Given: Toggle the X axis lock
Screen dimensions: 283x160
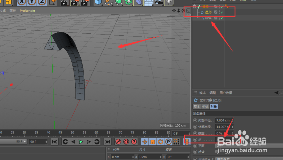Looking at the screenshot, I should [22, 2].
